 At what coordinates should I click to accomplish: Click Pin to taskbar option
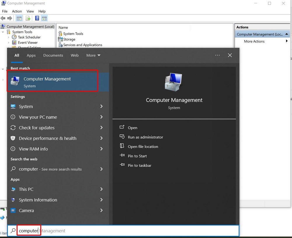tap(139, 165)
